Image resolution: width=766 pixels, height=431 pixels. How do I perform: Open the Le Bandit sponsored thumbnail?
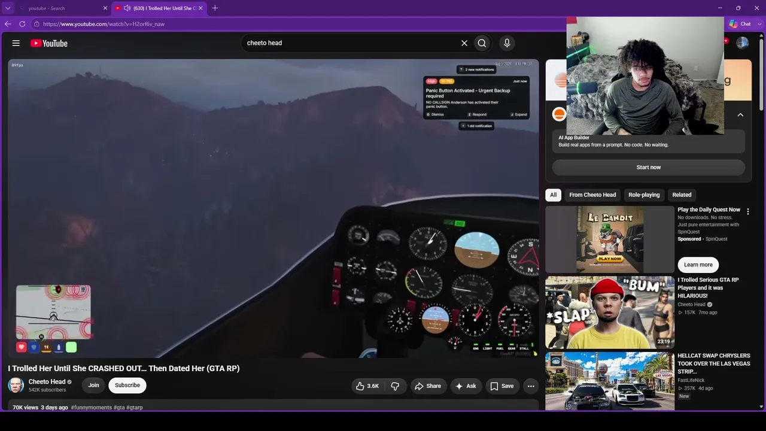pyautogui.click(x=610, y=239)
